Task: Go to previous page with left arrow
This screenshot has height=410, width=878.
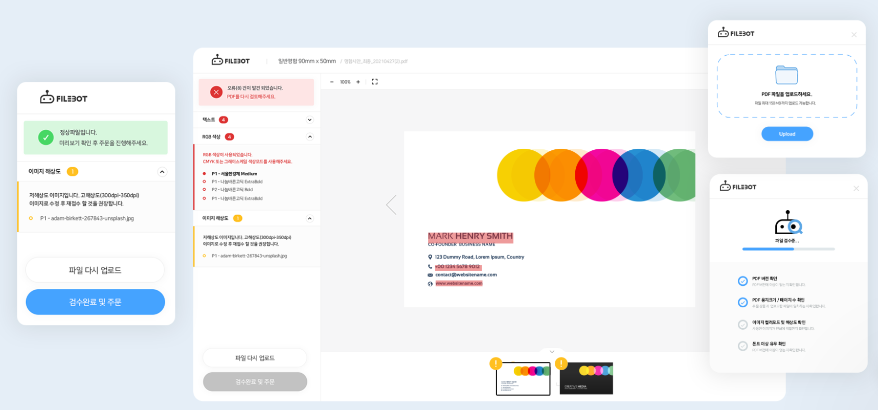Action: [391, 205]
